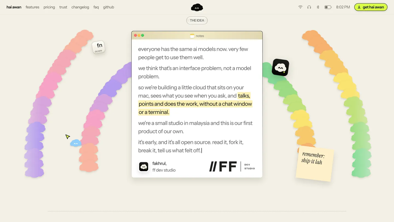Click the FF Dev Studio logo

pyautogui.click(x=232, y=167)
